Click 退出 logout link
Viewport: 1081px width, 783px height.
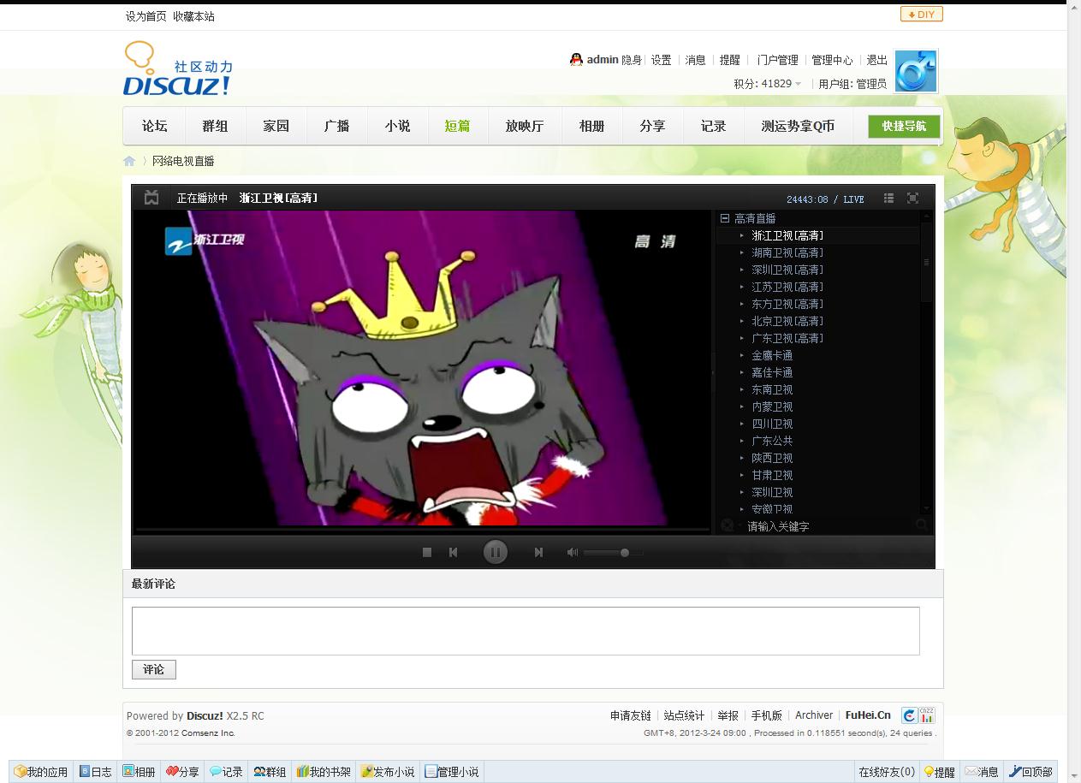(x=877, y=60)
